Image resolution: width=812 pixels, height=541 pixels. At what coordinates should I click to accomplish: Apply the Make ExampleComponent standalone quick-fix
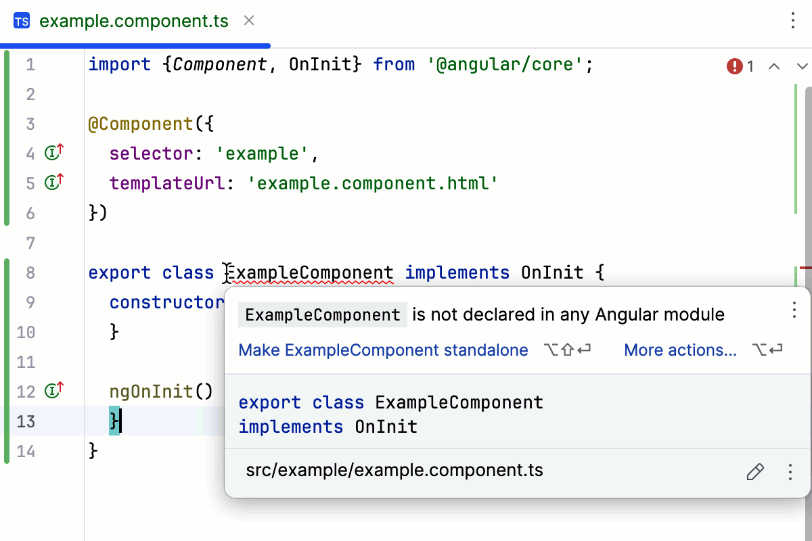click(383, 350)
